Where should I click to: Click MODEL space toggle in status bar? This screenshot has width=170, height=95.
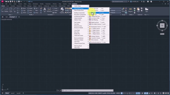click(x=118, y=93)
